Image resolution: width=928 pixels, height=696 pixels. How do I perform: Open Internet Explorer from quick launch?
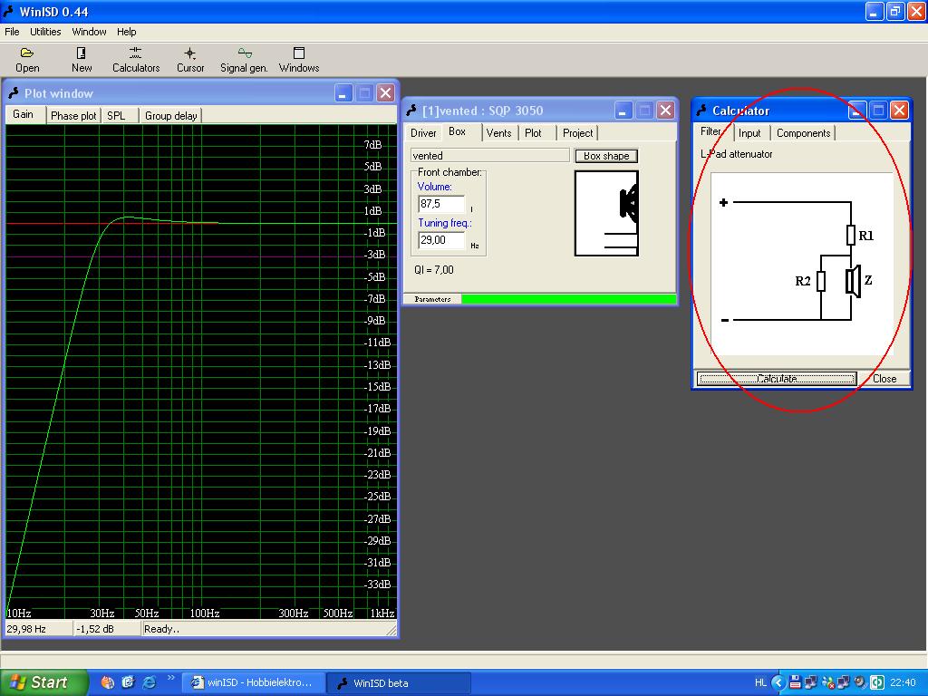(x=149, y=682)
